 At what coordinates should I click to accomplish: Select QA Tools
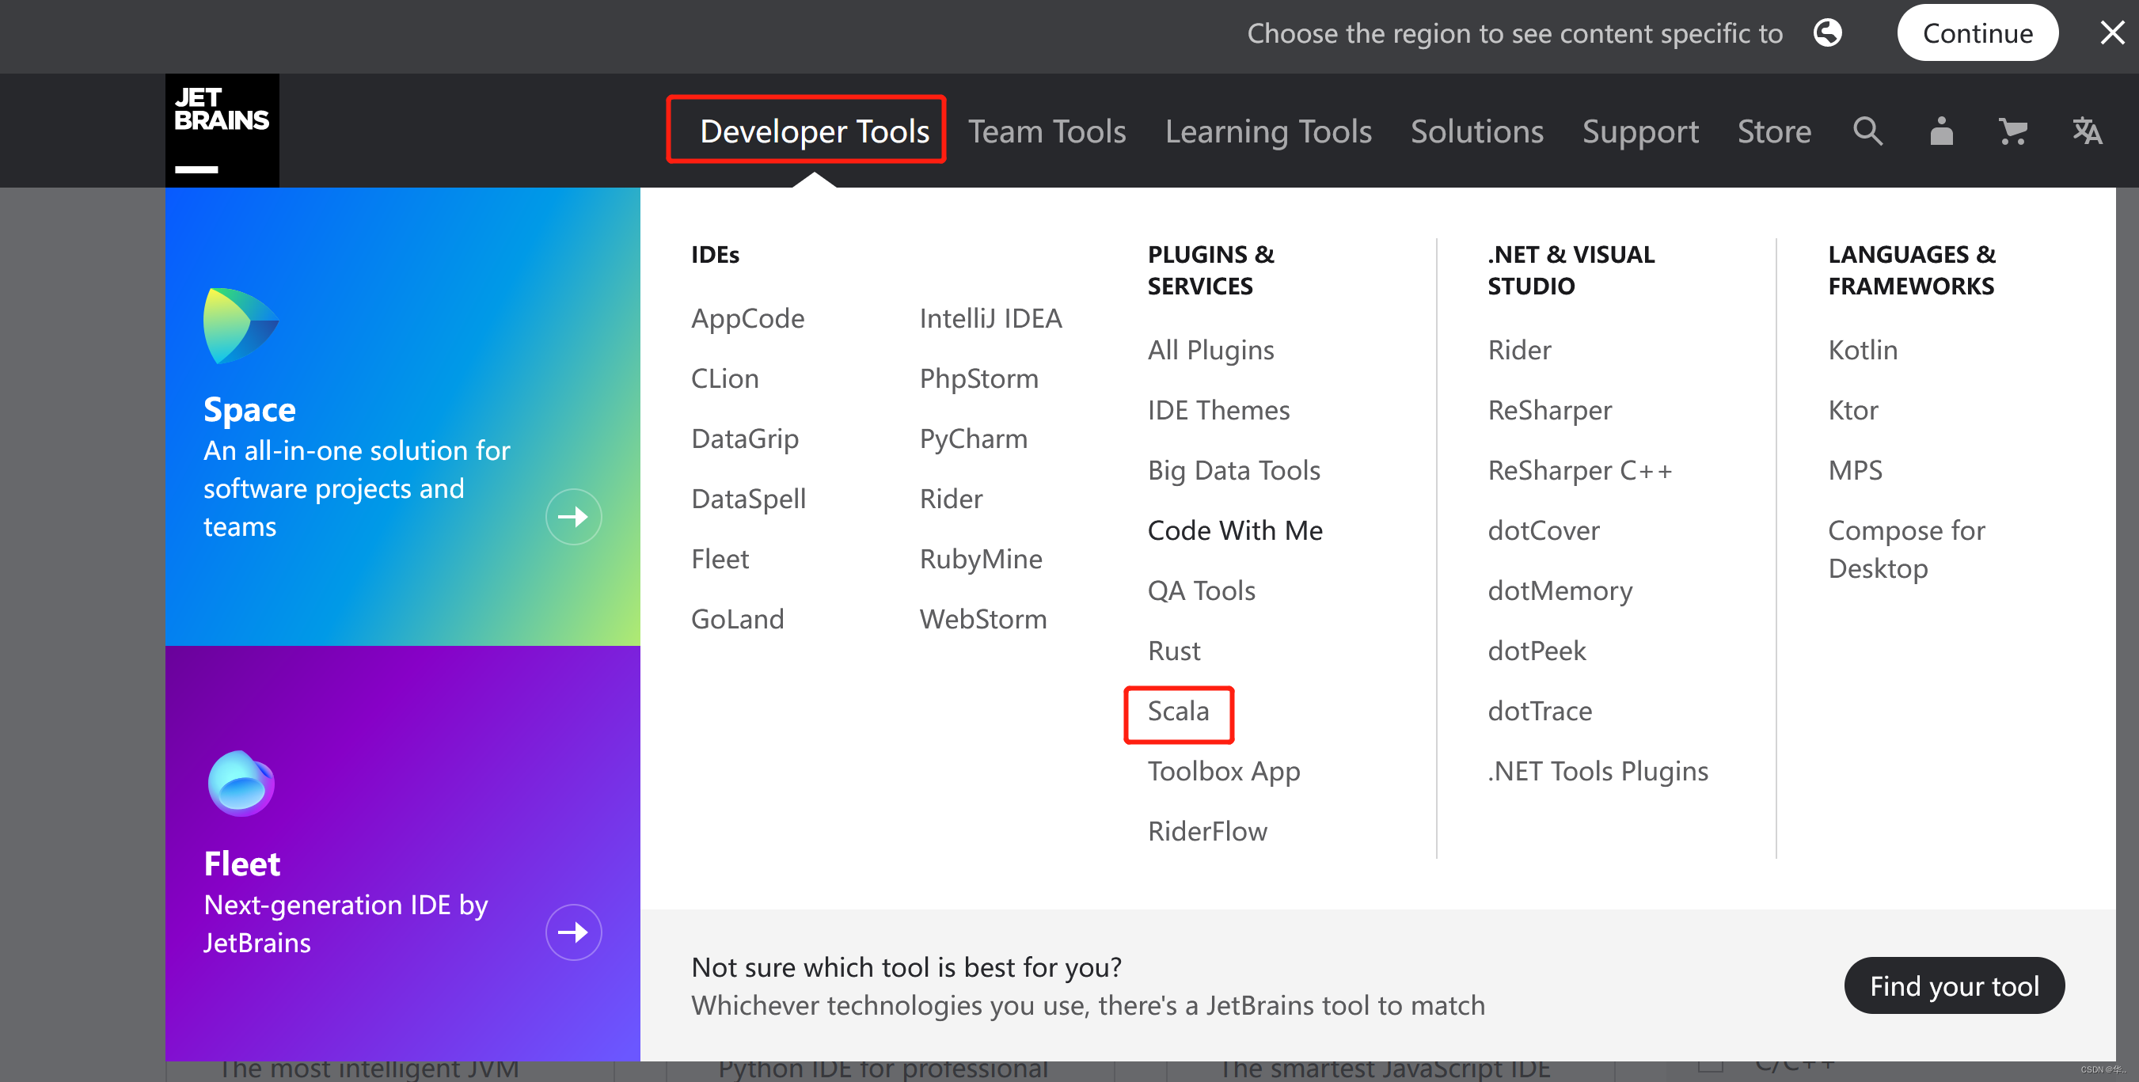(1201, 590)
